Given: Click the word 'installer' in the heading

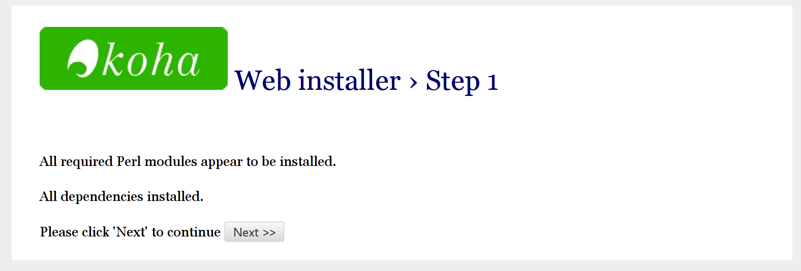Looking at the screenshot, I should click(349, 80).
